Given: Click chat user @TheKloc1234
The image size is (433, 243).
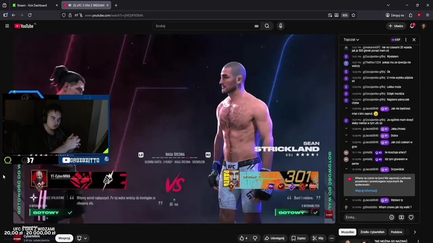Looking at the screenshot, I should pyautogui.click(x=372, y=62).
